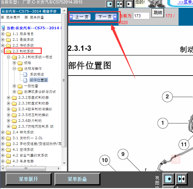Click the bottom split-center view control icon
This screenshot has height=189, width=193.
(181, 179)
